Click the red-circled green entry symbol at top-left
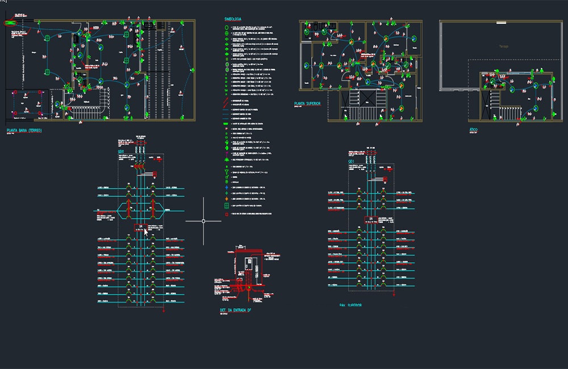 (10, 23)
